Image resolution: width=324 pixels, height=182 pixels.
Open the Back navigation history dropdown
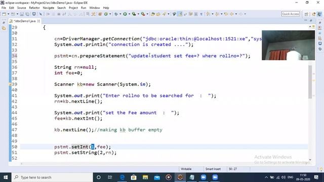[236, 14]
